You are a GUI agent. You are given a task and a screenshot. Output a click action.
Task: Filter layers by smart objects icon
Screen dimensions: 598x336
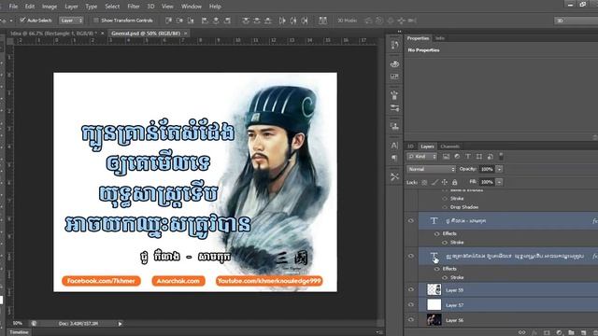tap(490, 157)
